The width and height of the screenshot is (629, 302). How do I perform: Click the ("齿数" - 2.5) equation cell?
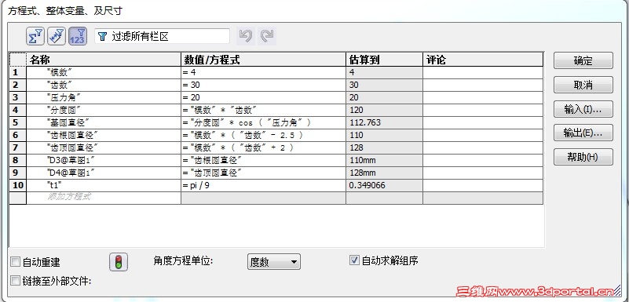tap(264, 135)
